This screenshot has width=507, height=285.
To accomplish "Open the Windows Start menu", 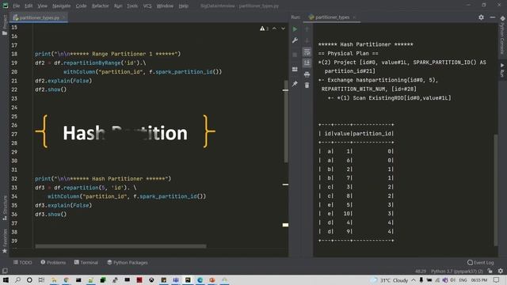I will pyautogui.click(x=6, y=279).
